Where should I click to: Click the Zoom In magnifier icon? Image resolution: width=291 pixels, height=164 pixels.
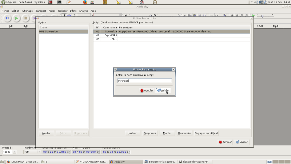click(x=232, y=15)
